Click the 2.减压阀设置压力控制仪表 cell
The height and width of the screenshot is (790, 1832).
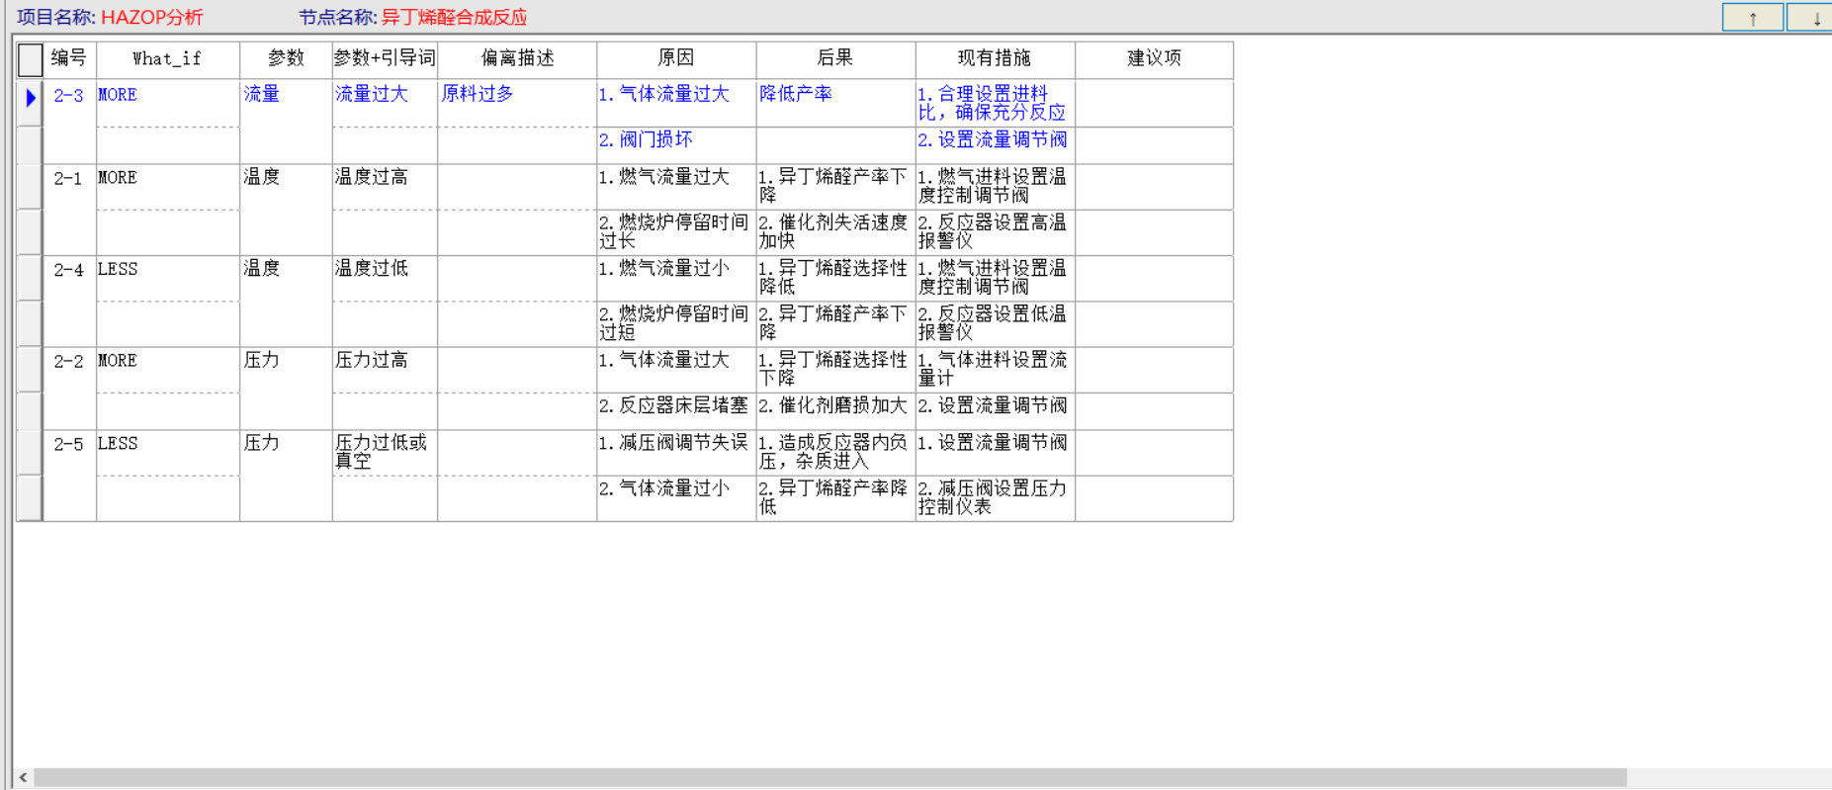[995, 498]
